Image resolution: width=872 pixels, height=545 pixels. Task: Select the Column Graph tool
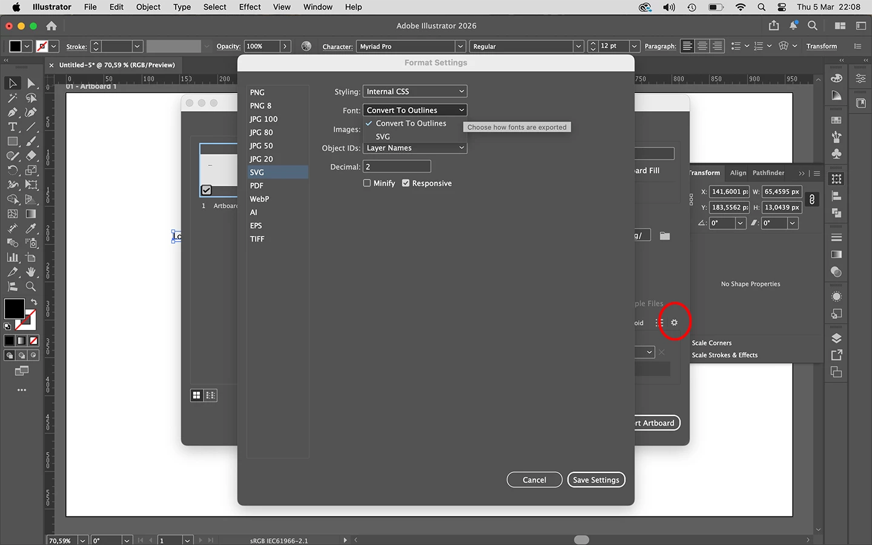coord(13,257)
